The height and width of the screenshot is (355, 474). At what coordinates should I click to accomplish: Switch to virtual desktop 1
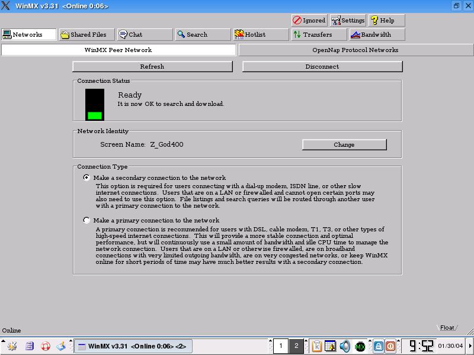click(x=280, y=346)
